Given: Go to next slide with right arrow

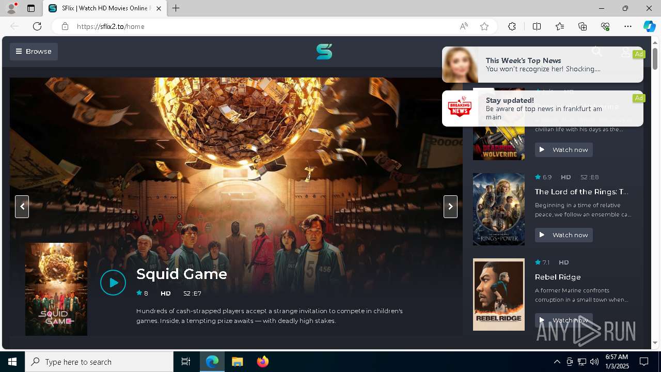Looking at the screenshot, I should (x=450, y=207).
